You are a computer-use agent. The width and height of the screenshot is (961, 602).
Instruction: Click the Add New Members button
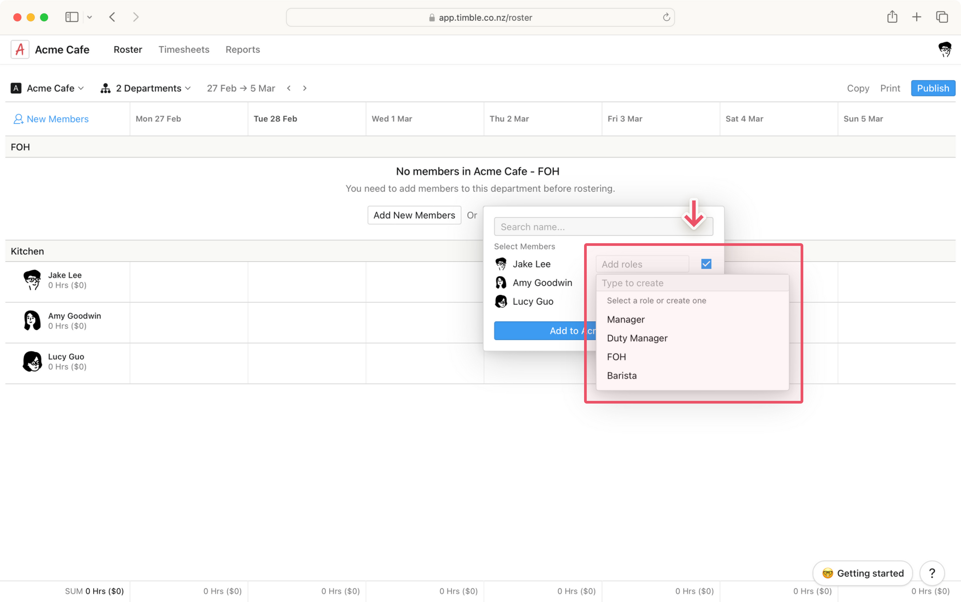coord(414,215)
